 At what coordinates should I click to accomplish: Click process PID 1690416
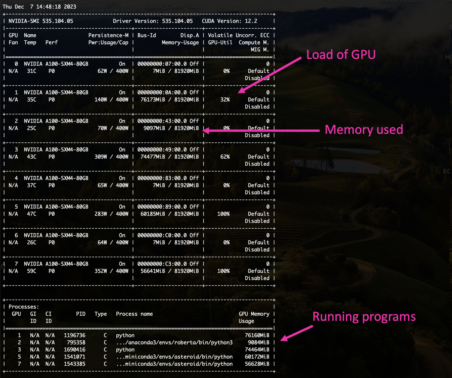tap(75, 350)
